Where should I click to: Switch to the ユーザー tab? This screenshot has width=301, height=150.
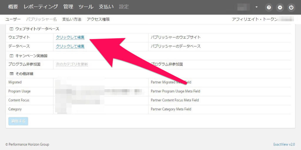point(13,19)
